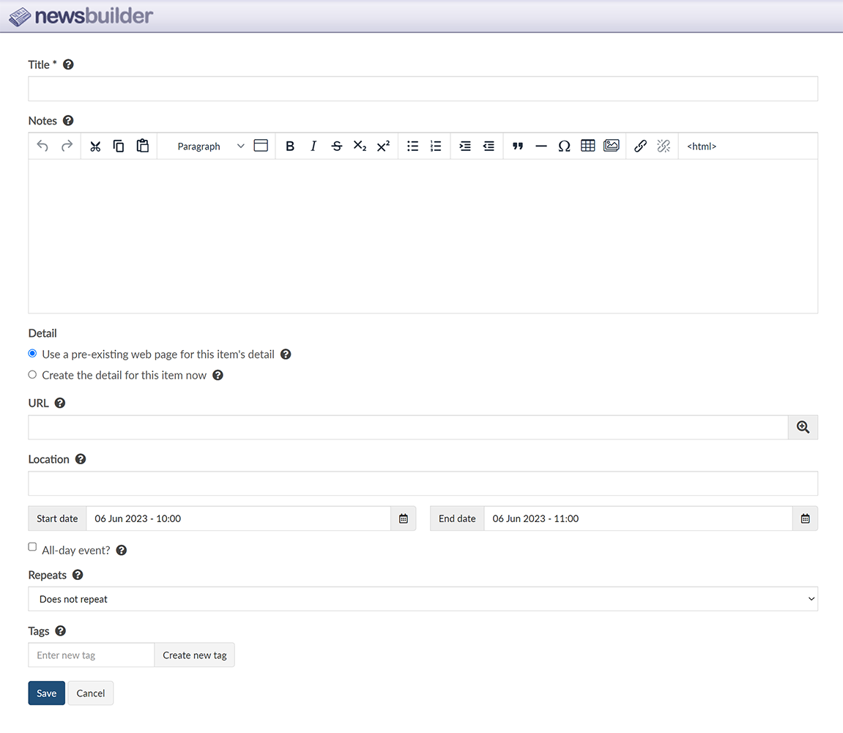Image resolution: width=843 pixels, height=733 pixels.
Task: Click into the Title text field
Action: click(x=423, y=89)
